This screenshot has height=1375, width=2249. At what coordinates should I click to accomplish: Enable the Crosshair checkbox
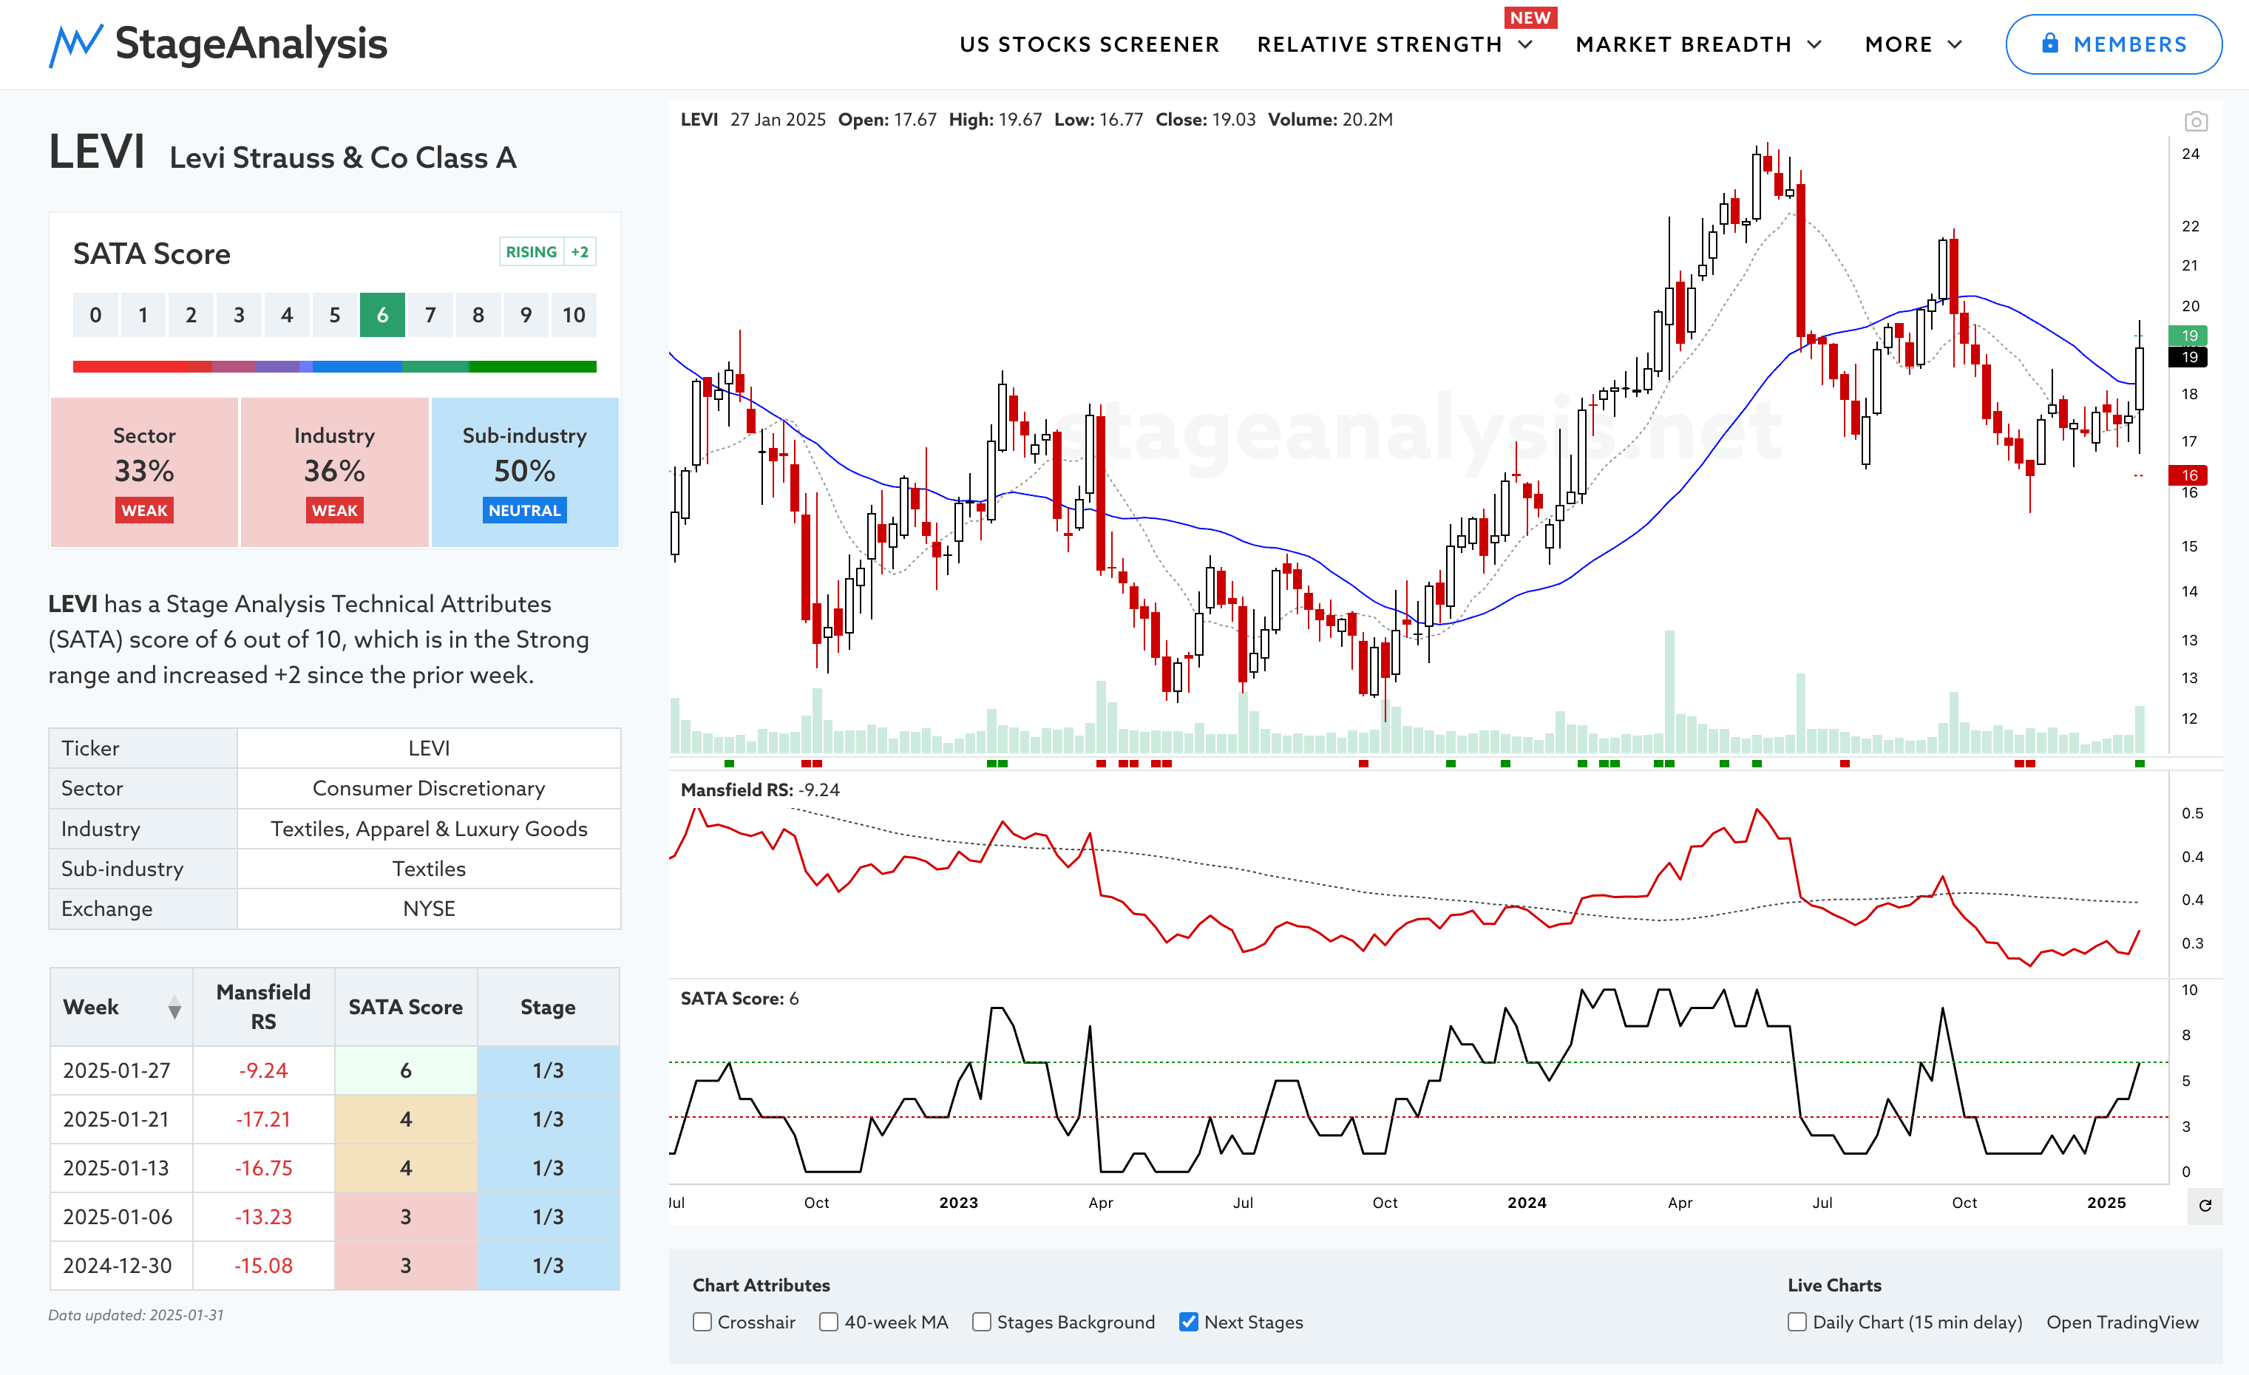coord(702,1322)
